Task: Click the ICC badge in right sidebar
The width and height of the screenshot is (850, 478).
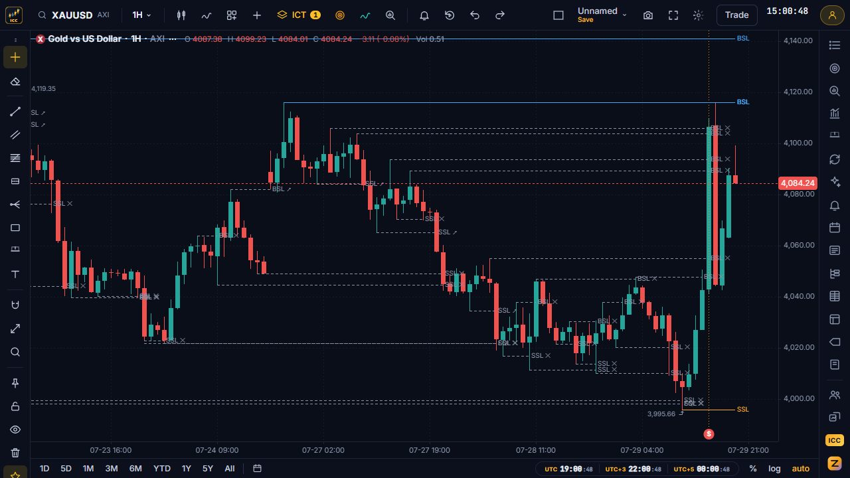Action: click(835, 440)
